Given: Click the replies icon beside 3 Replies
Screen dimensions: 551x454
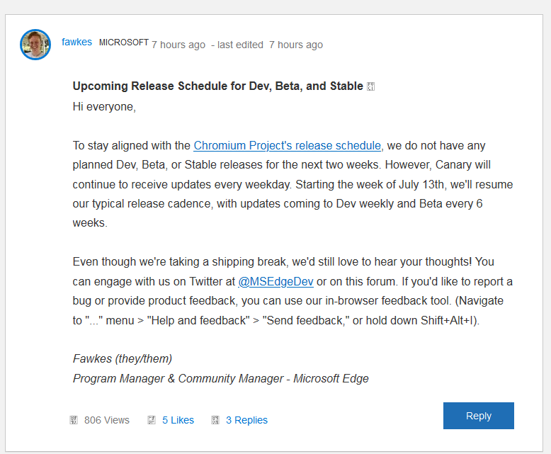Looking at the screenshot, I should [215, 420].
